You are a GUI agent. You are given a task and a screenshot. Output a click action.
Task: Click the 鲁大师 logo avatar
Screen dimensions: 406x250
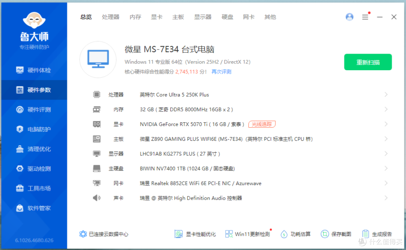(34, 20)
